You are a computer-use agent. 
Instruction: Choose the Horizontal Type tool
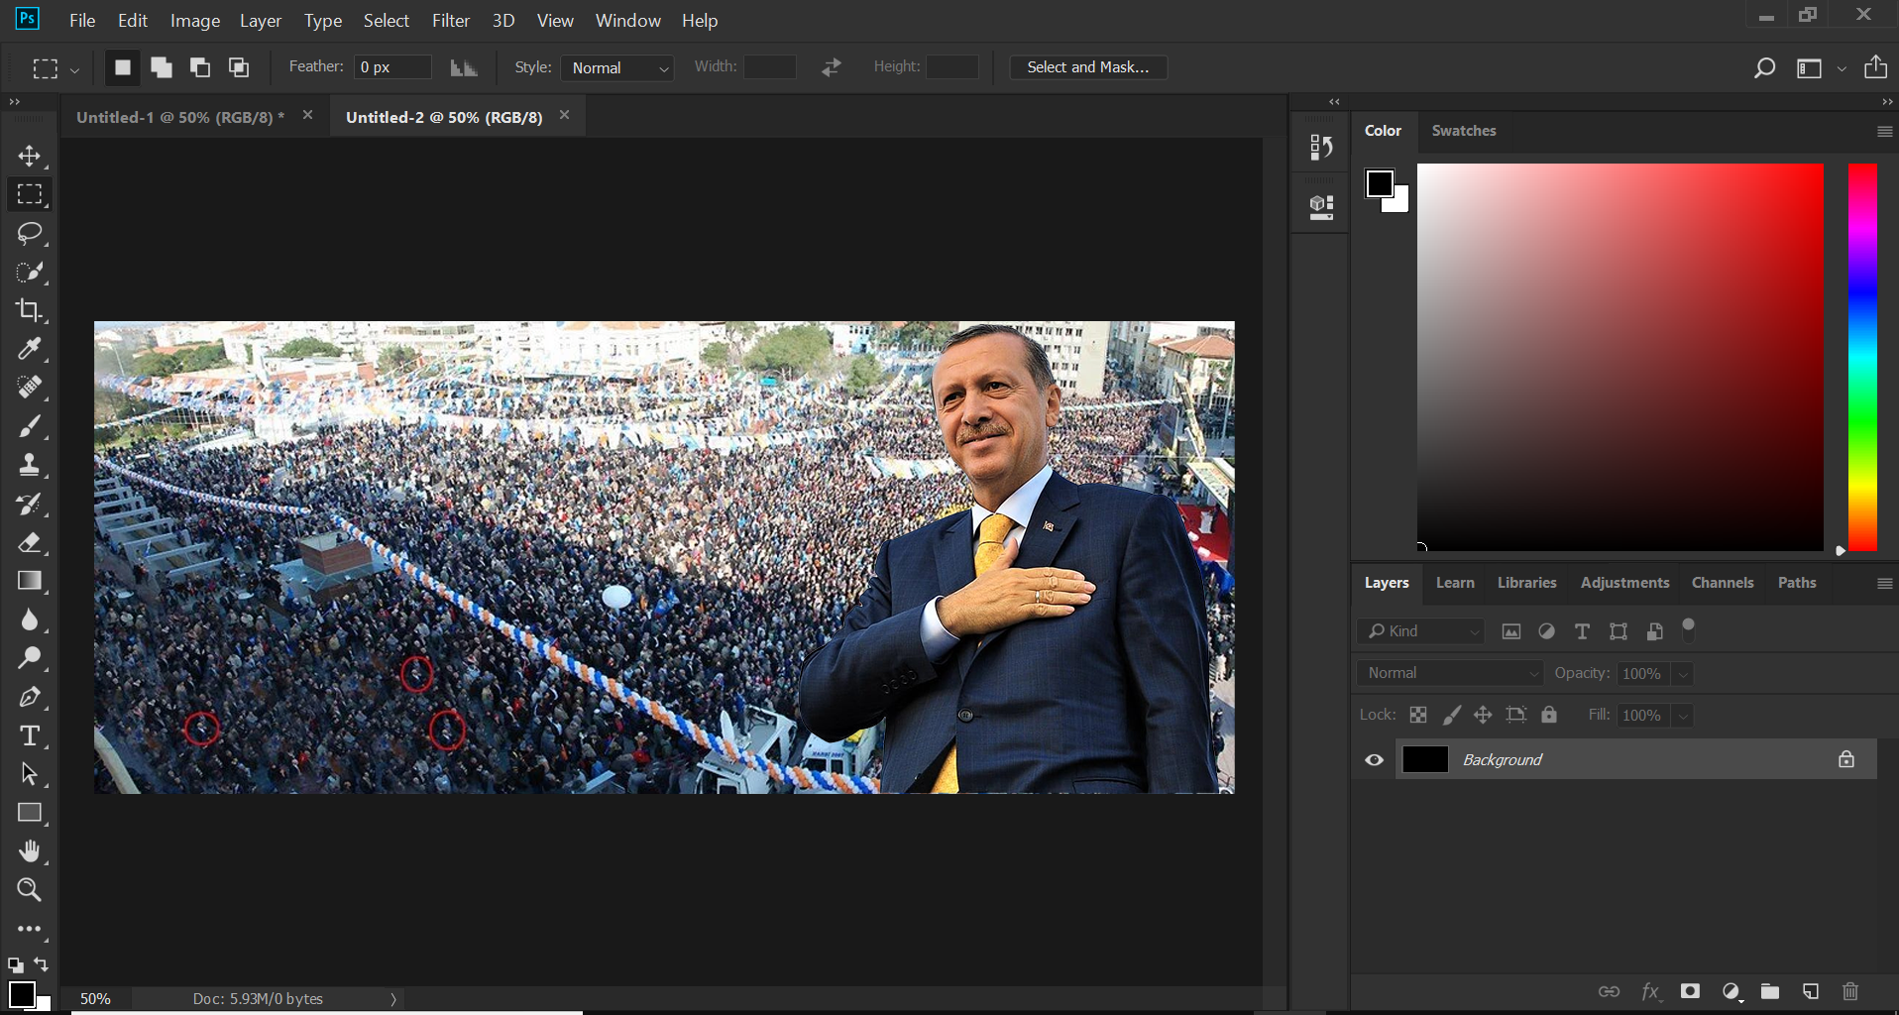(29, 735)
